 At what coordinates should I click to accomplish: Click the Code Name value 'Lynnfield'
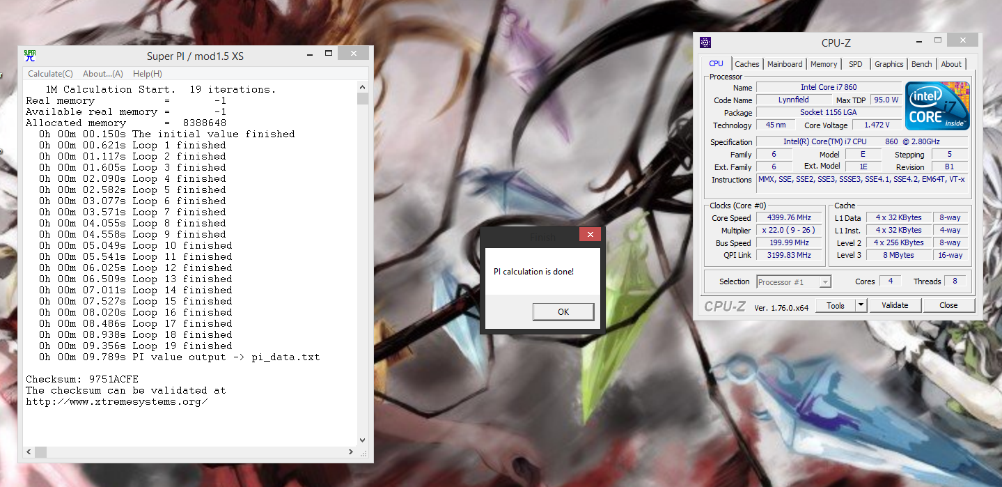click(793, 100)
